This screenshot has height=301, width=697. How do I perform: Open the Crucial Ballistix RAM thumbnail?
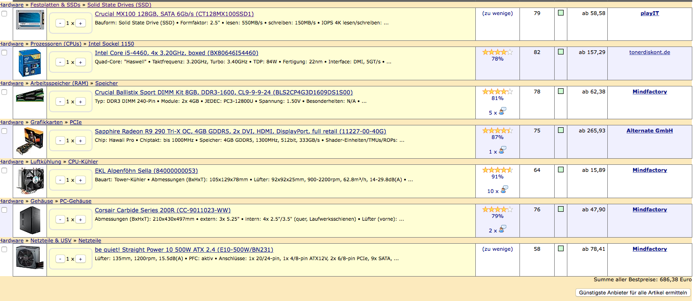pyautogui.click(x=30, y=96)
